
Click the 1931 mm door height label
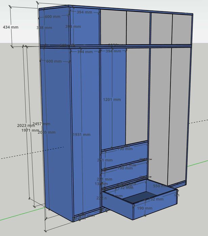coord(82,135)
